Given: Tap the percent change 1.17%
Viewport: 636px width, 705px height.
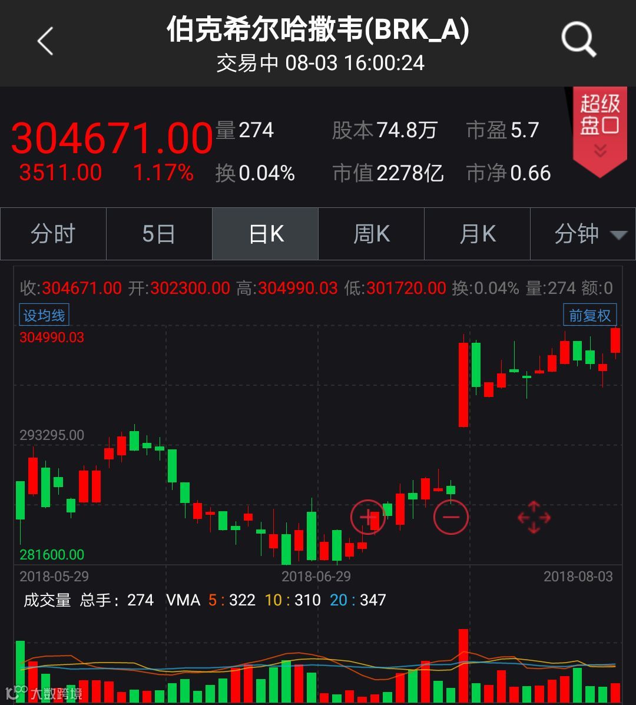Looking at the screenshot, I should coord(163,173).
